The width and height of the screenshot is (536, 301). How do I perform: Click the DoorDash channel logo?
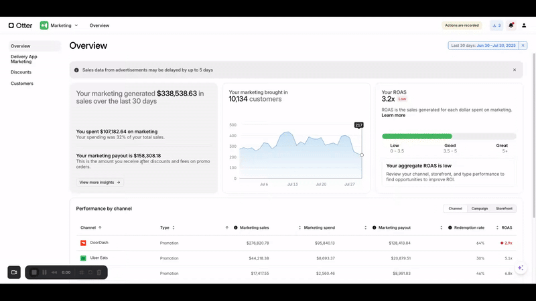tap(84, 243)
